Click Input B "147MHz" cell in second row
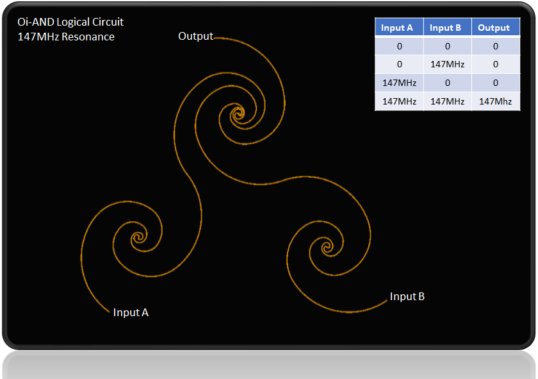 (x=447, y=64)
